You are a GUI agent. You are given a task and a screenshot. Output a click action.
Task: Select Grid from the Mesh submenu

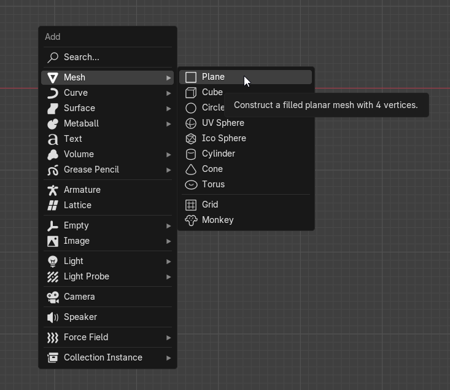[x=210, y=205]
